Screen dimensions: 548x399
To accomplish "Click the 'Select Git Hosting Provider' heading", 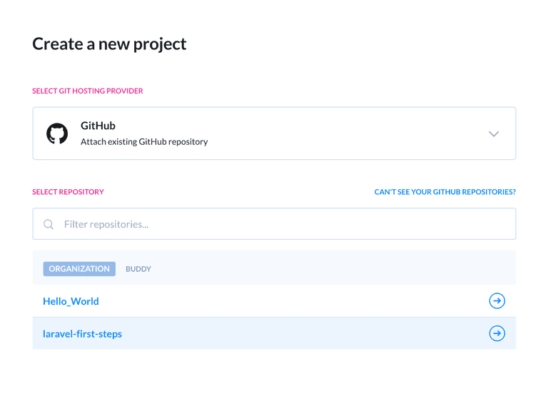I will point(87,91).
